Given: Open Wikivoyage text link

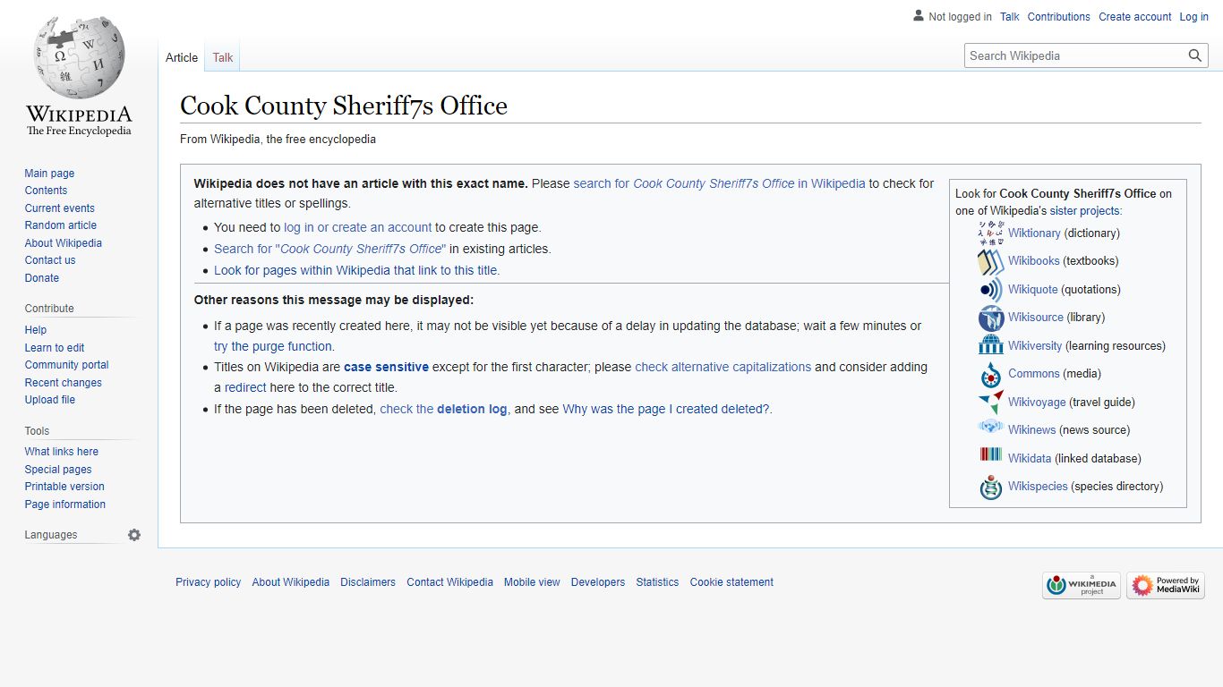Looking at the screenshot, I should 1037,403.
